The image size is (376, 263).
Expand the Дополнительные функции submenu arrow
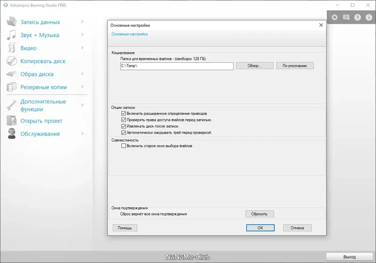(83, 105)
